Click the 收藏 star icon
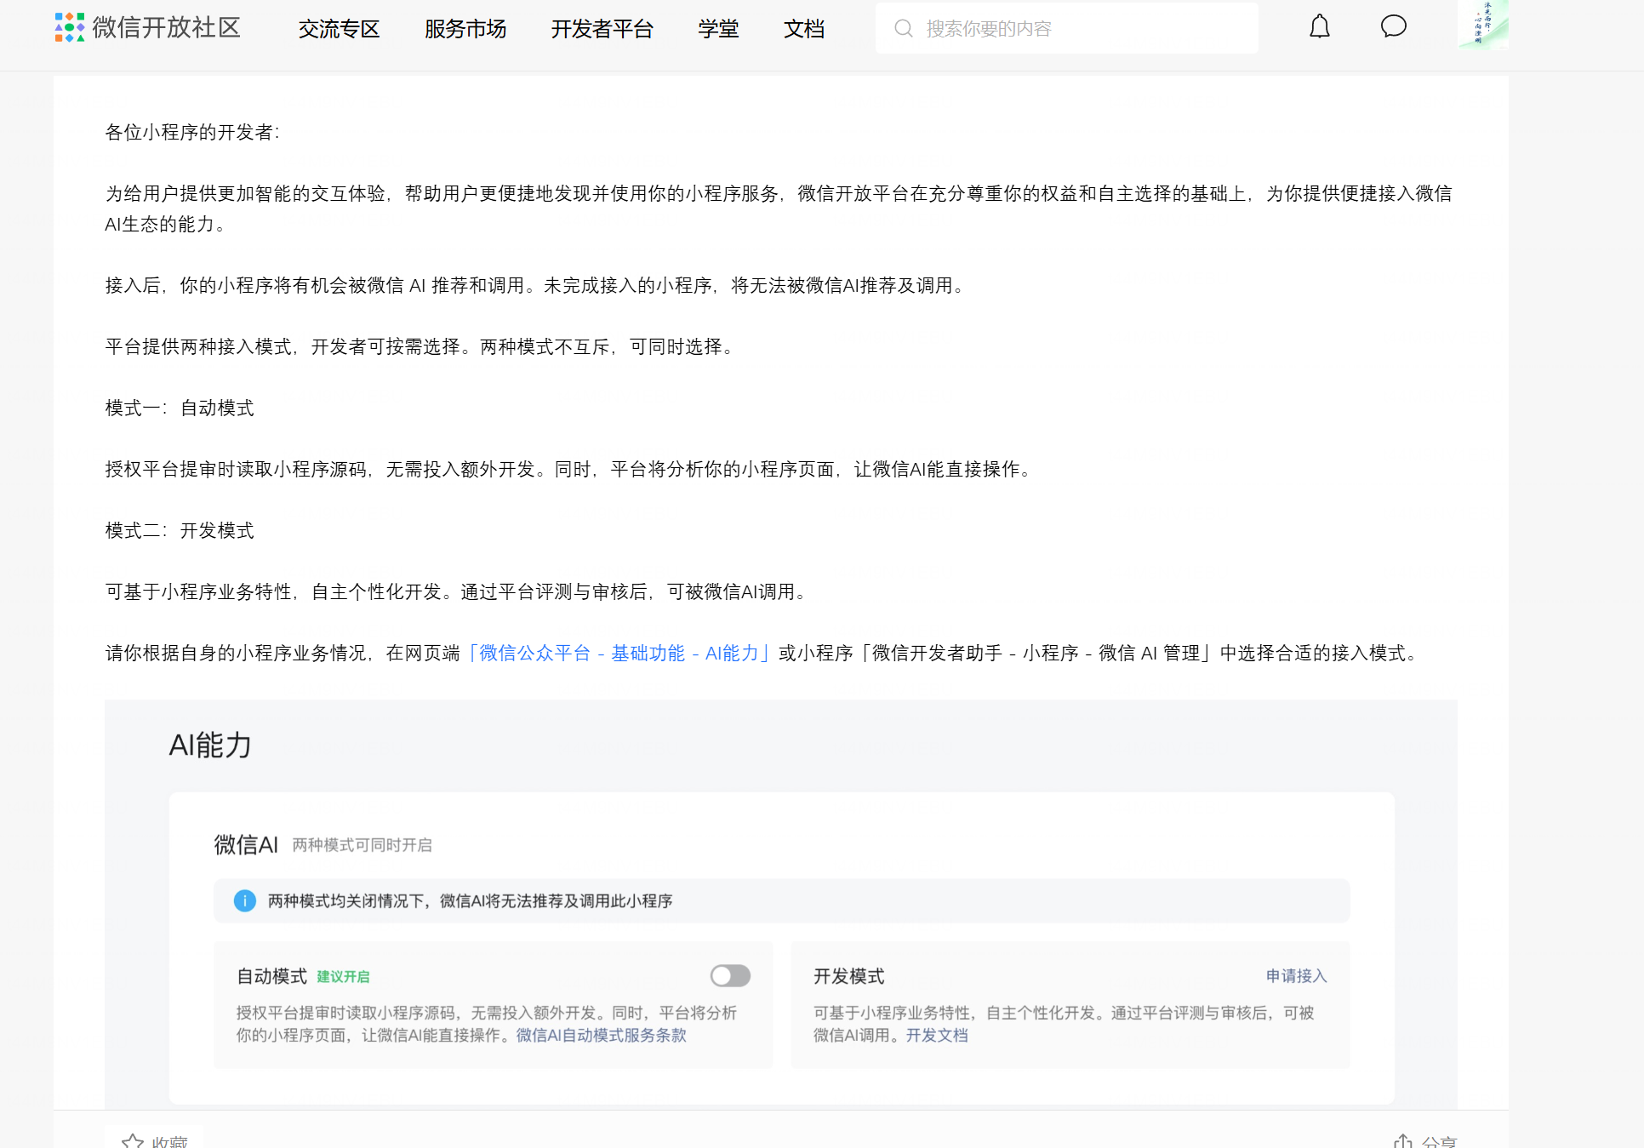 pos(132,1140)
